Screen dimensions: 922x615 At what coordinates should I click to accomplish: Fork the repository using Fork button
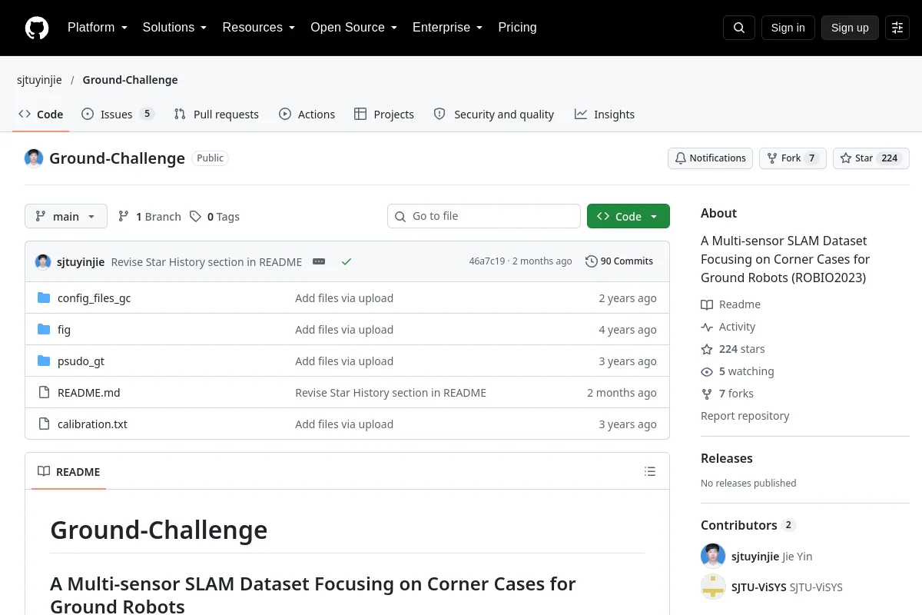click(x=793, y=158)
